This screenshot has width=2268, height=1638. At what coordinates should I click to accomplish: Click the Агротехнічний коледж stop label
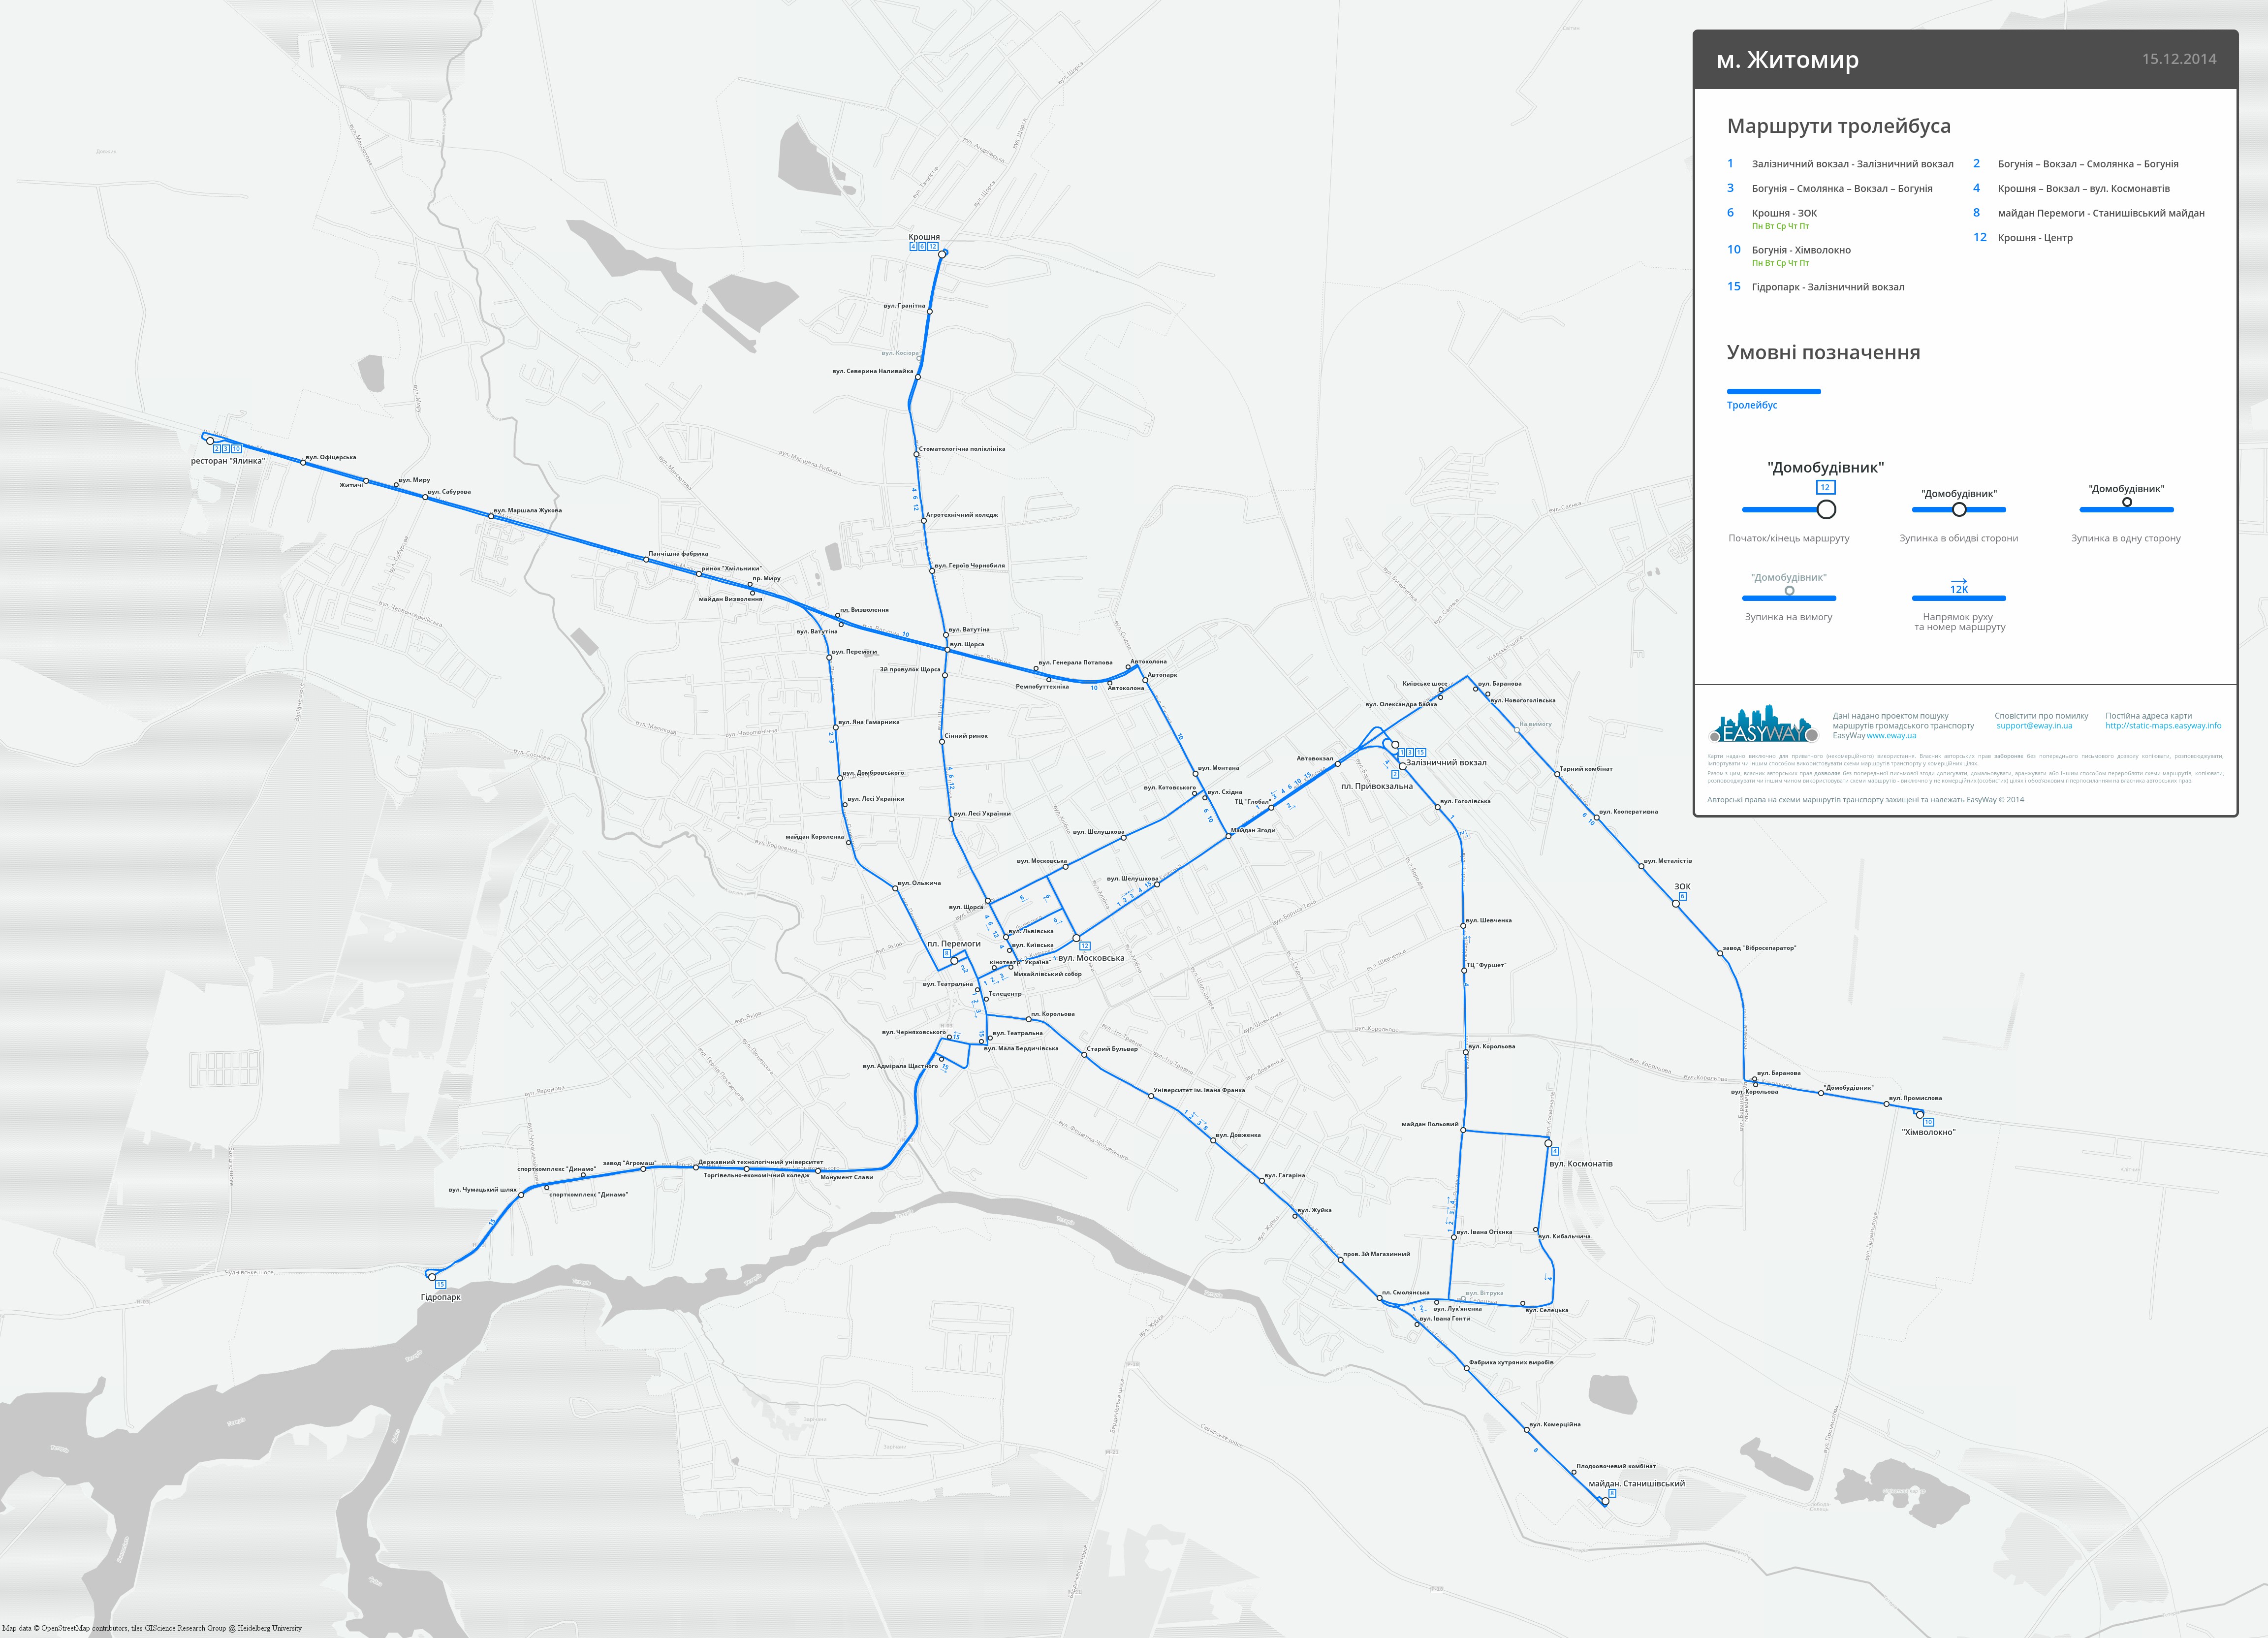962,515
